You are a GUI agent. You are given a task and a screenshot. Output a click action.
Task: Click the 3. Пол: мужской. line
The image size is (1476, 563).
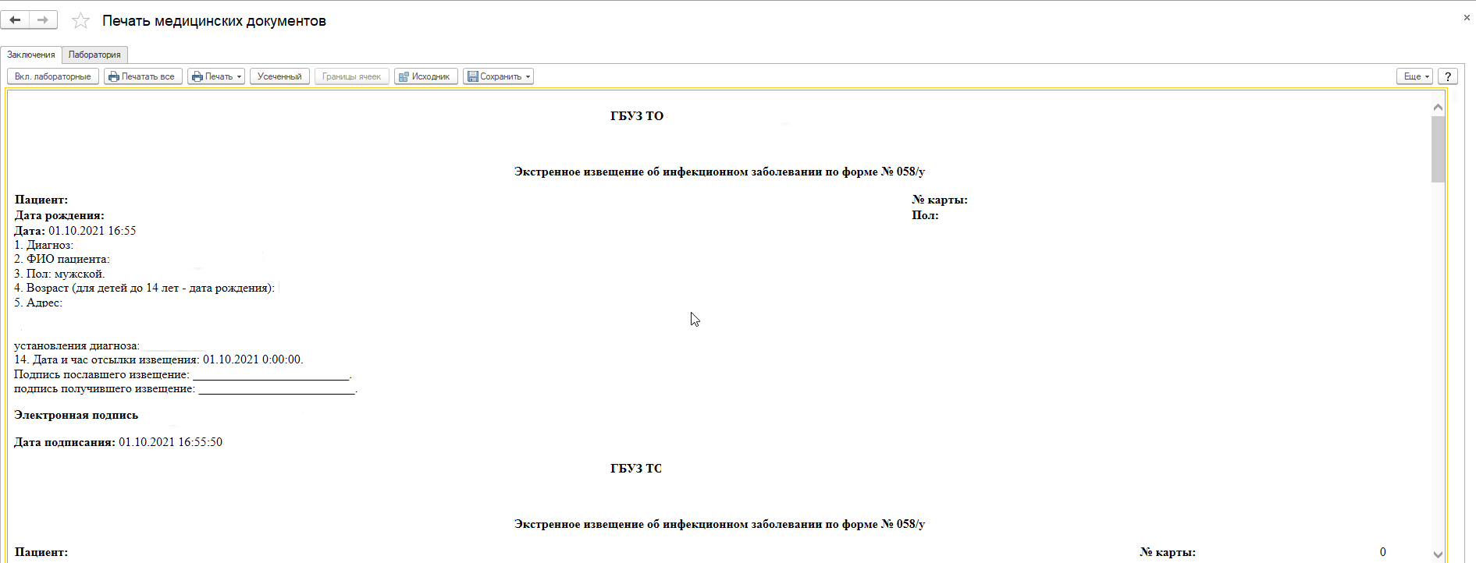(59, 274)
